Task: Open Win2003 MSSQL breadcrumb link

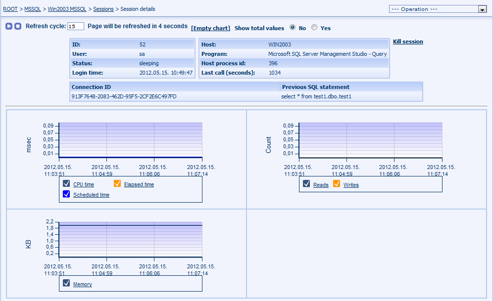Action: click(67, 9)
